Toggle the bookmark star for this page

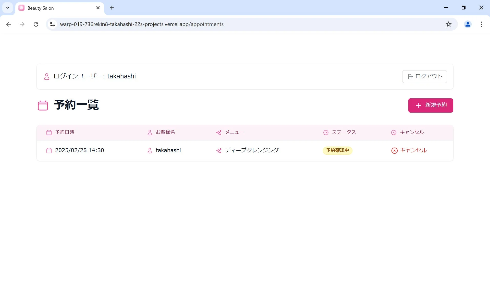449,24
